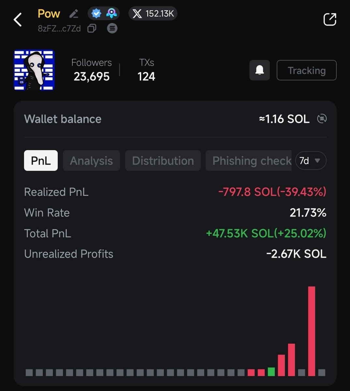Click the blue verified badge icon
This screenshot has width=350, height=391.
[96, 14]
